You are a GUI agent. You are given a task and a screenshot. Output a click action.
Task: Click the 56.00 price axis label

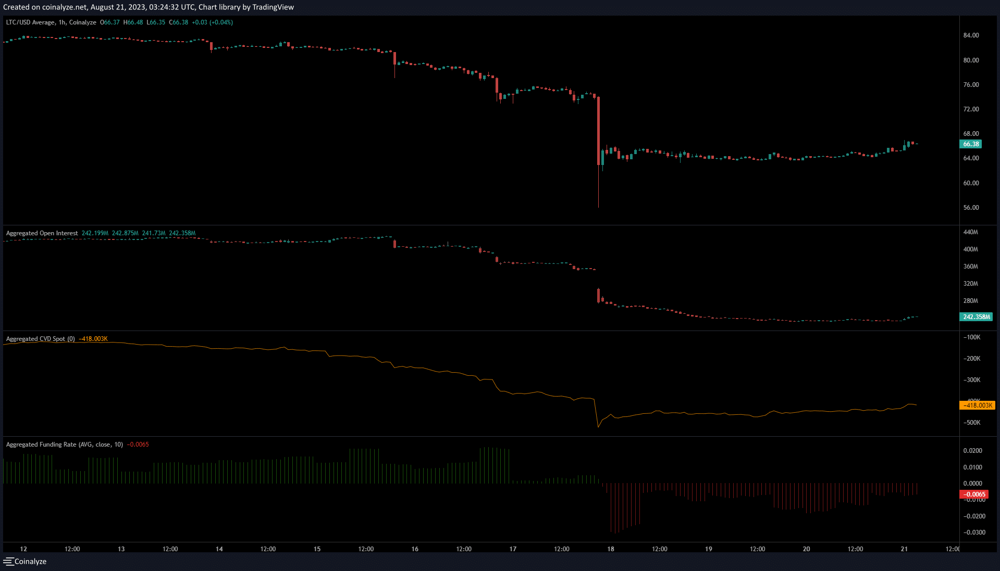[x=971, y=208]
